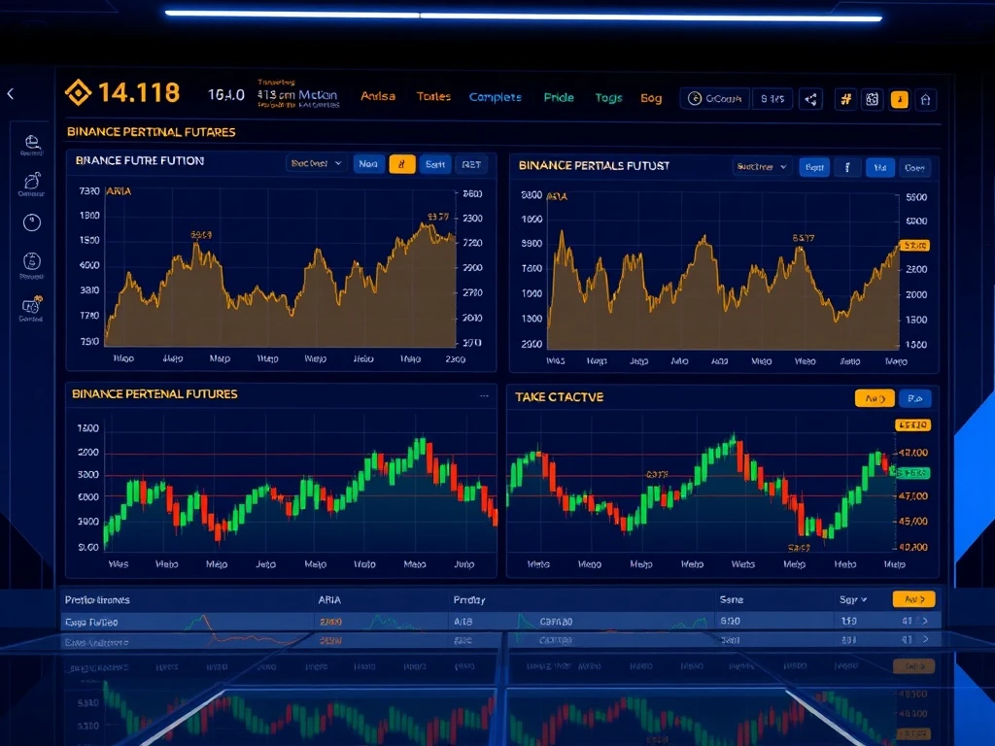The height and width of the screenshot is (746, 995).
Task: Toggle the 'RET' button on left chart
Action: [x=471, y=164]
